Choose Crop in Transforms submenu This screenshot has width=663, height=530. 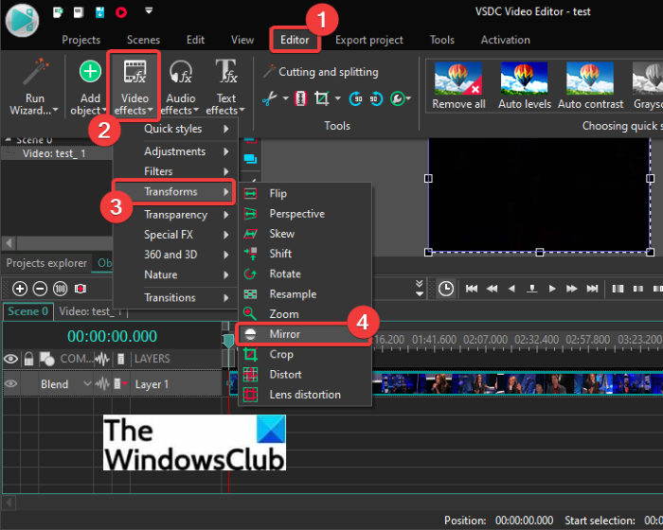click(305, 354)
